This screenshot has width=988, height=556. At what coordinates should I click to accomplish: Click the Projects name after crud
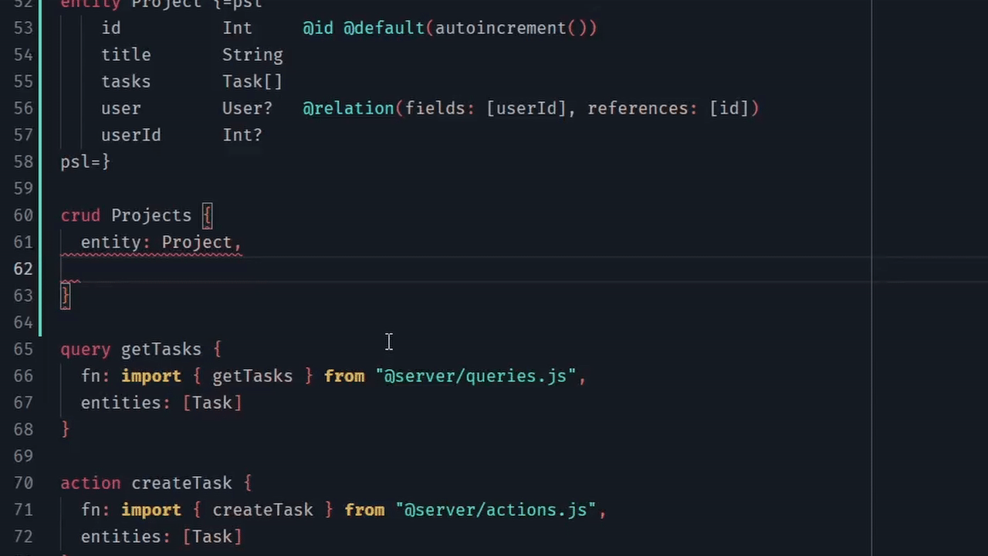pos(151,215)
